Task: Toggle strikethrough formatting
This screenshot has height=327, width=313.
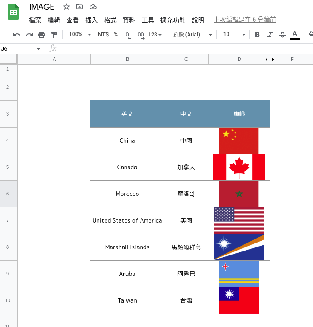Action: point(282,35)
